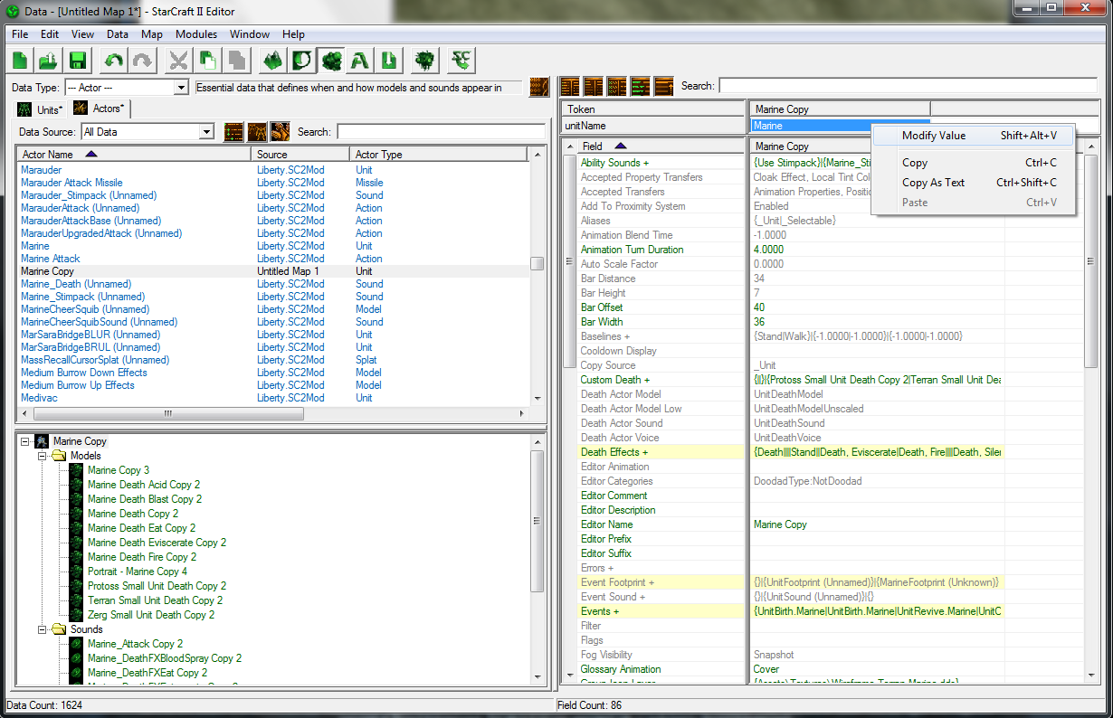The width and height of the screenshot is (1113, 718).
Task: Switch to the Units tab
Action: point(42,109)
